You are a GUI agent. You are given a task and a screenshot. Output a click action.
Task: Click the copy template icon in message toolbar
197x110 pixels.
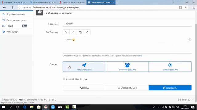point(80,32)
